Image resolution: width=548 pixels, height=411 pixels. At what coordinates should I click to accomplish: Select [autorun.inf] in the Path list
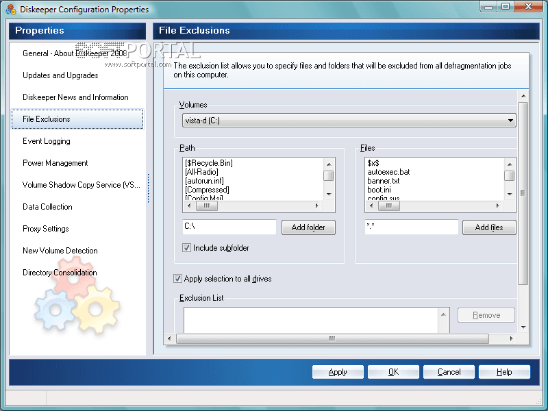coord(204,181)
